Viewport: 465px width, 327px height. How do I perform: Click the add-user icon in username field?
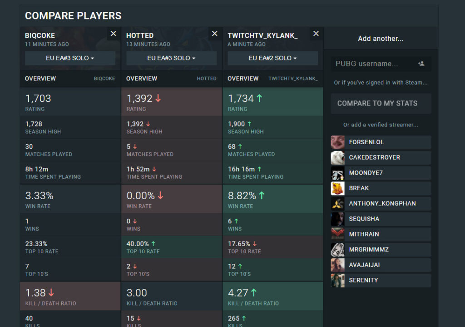click(421, 64)
